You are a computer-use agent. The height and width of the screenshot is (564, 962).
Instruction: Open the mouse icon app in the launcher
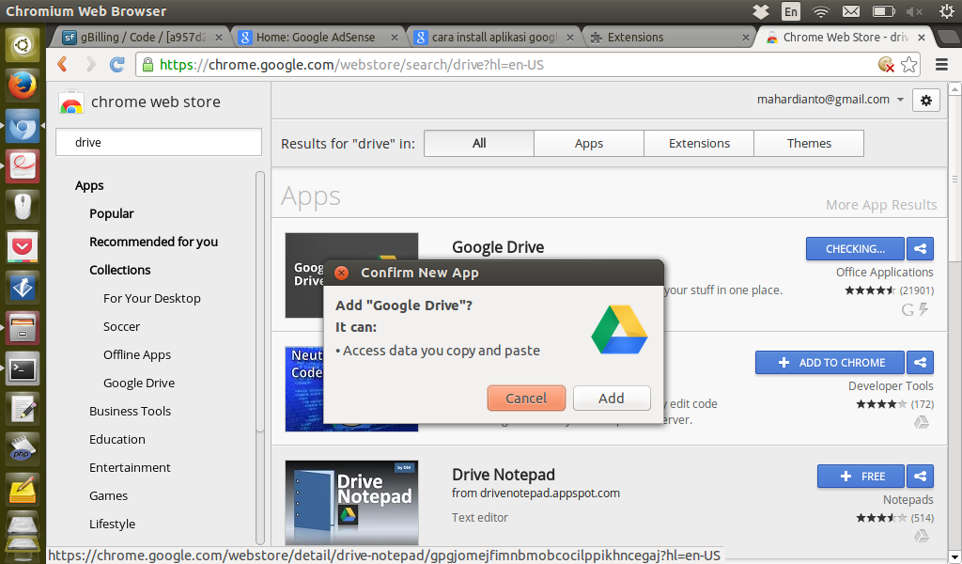tap(23, 207)
